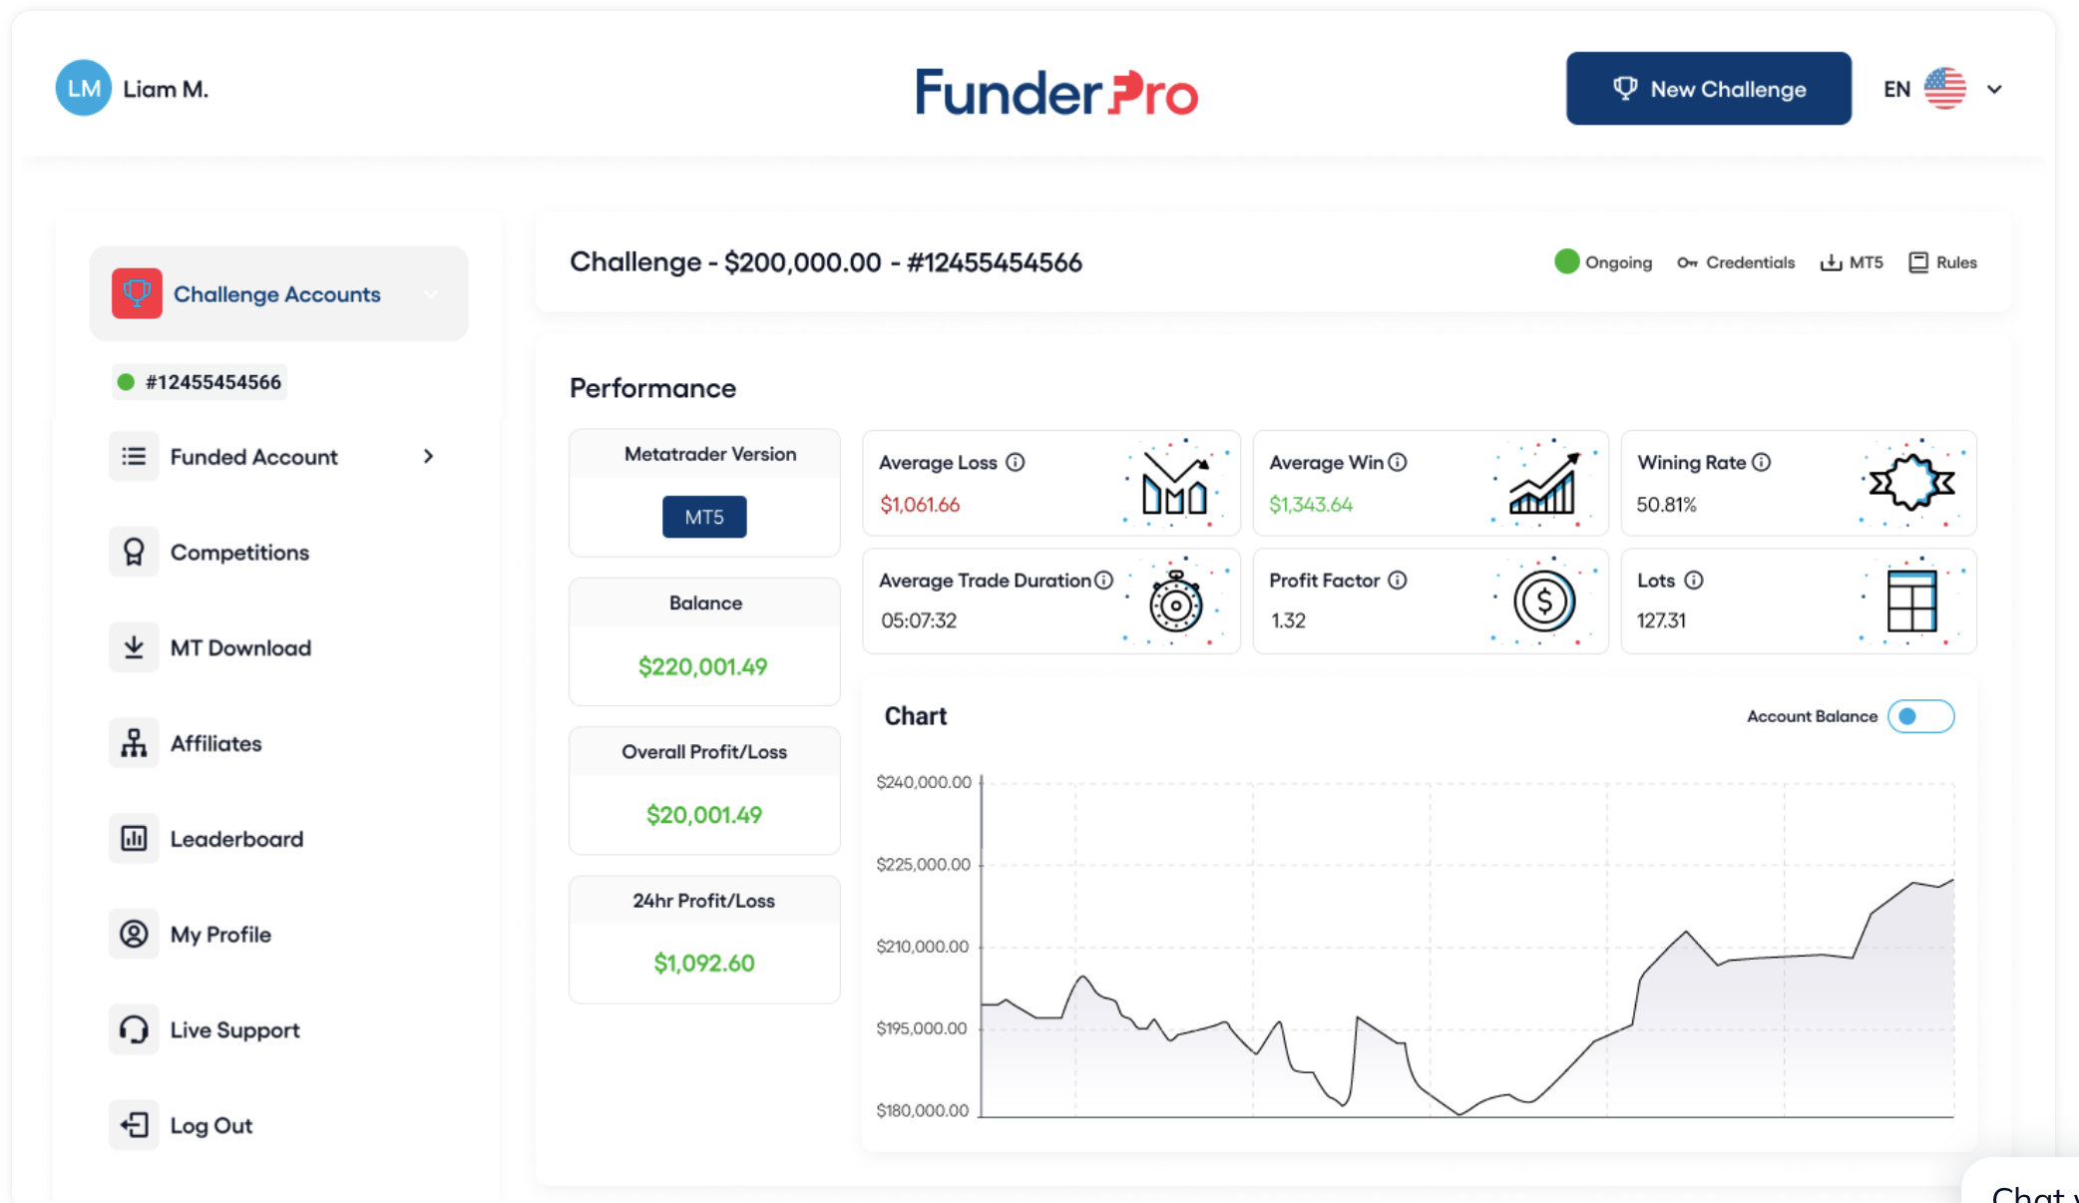
Task: Click the MT5 download icon in header
Action: coord(1832,262)
